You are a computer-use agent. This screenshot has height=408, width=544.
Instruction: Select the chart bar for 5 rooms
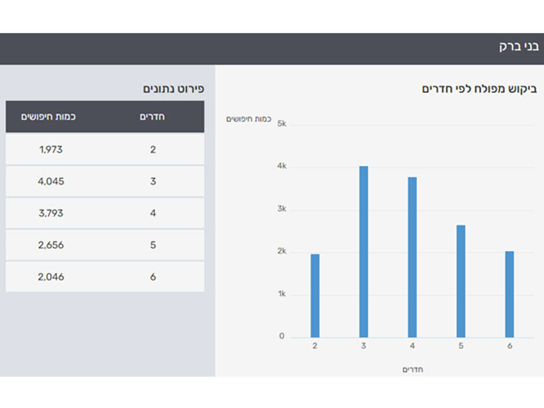click(x=461, y=281)
